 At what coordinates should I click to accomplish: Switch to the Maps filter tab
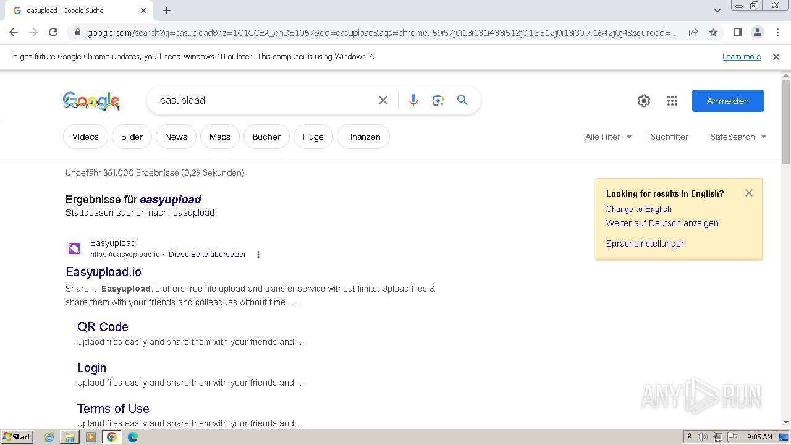(x=220, y=137)
